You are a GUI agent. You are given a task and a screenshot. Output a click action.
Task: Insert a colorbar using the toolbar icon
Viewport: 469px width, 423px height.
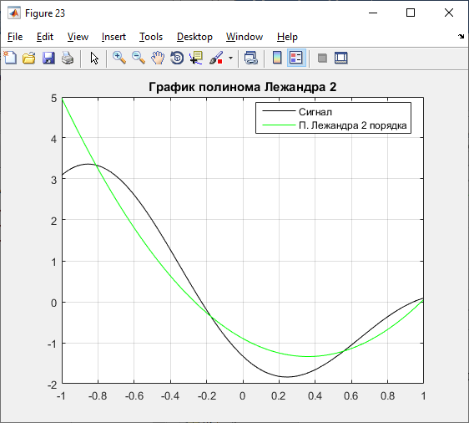coord(277,58)
